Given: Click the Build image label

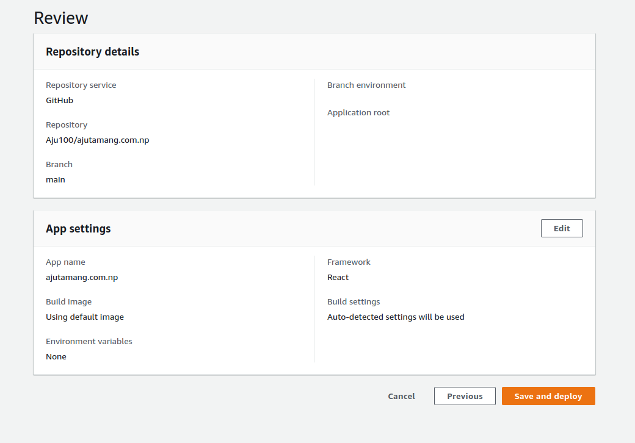Looking at the screenshot, I should point(68,301).
